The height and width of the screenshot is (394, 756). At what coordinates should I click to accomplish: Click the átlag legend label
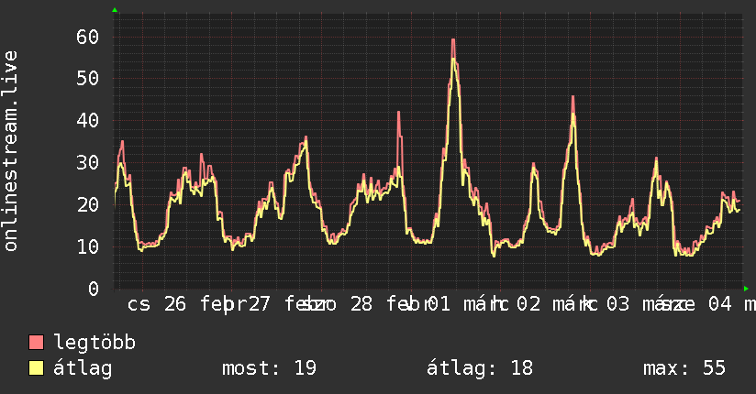pyautogui.click(x=83, y=368)
